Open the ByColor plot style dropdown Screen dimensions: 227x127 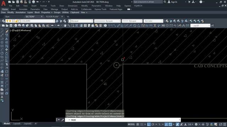coord(153,21)
